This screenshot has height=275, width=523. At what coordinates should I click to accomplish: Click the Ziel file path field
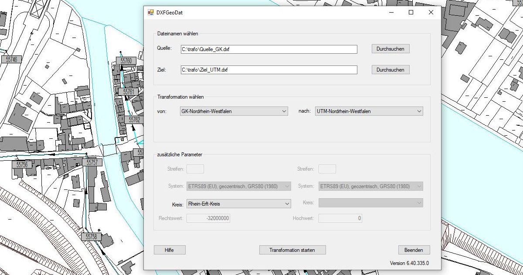268,70
